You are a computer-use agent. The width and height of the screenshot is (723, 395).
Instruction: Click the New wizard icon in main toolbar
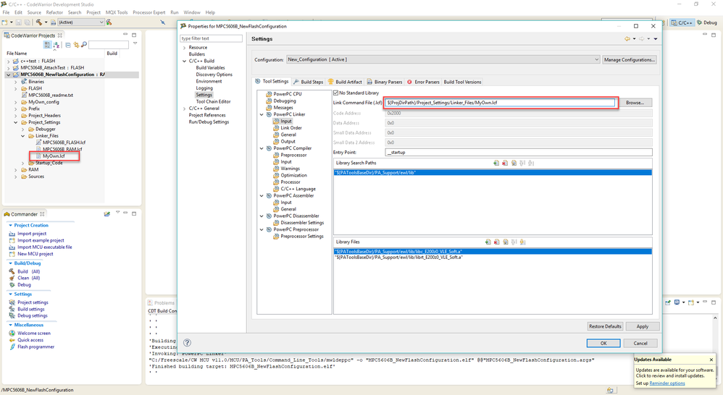[4, 22]
